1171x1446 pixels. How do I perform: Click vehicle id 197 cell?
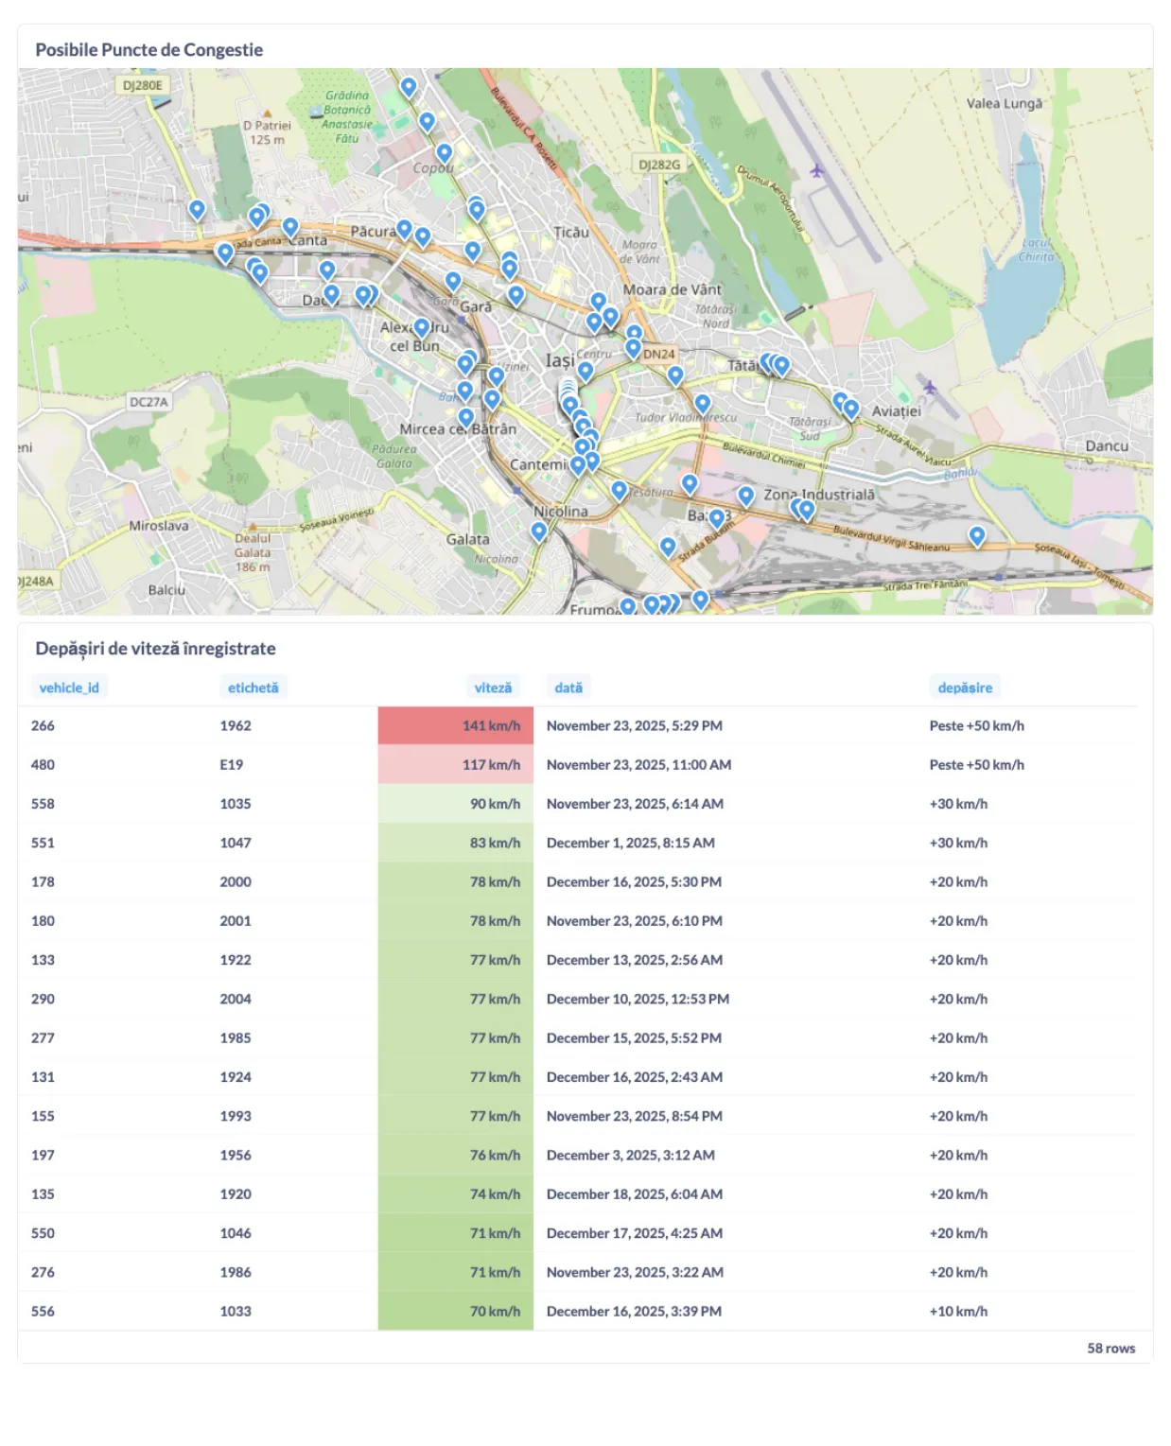tap(43, 1156)
